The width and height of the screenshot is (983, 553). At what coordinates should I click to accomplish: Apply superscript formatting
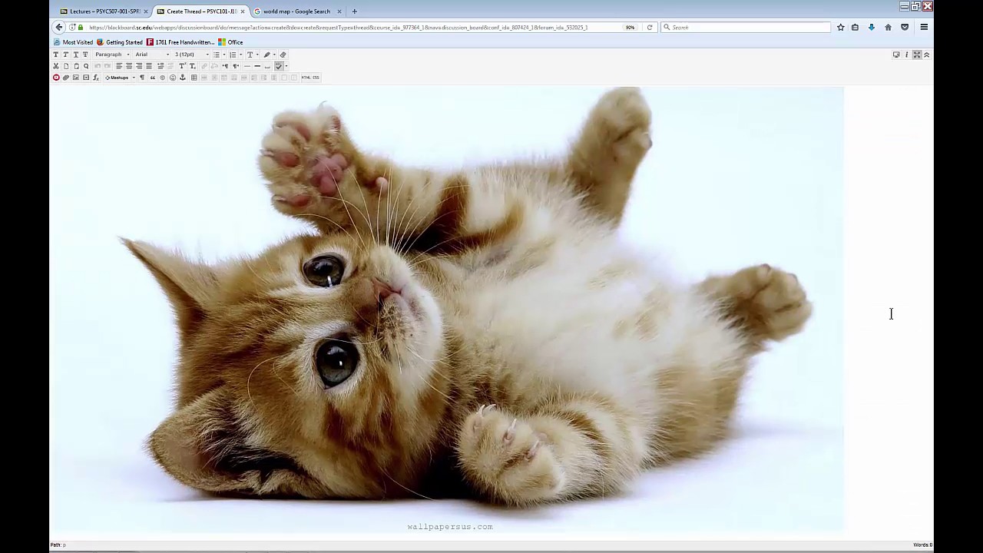(182, 66)
